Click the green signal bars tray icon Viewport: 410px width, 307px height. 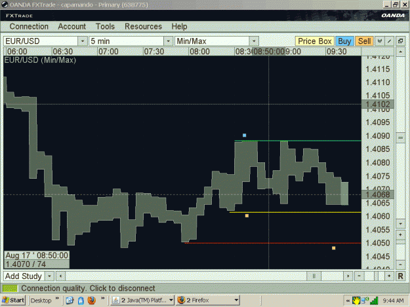coord(374,300)
